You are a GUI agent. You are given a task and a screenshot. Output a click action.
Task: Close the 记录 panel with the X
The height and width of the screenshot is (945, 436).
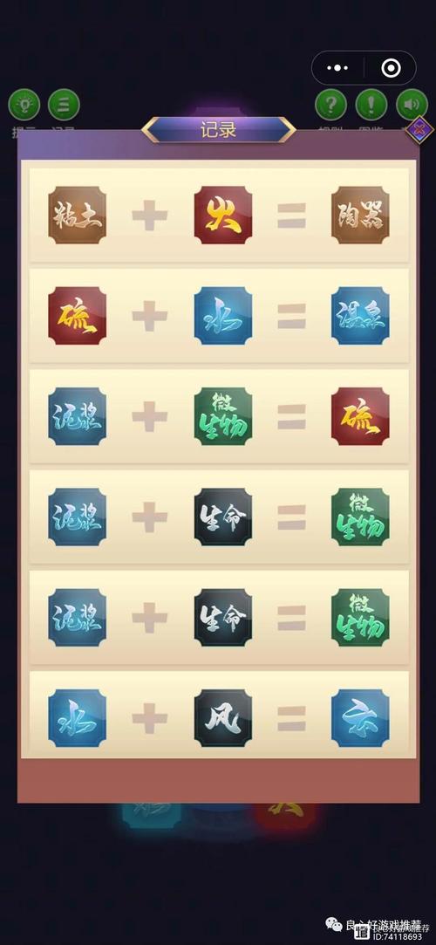pos(419,129)
